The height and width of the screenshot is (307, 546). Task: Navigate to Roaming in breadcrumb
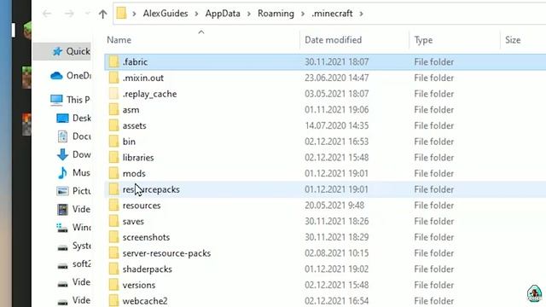tap(276, 14)
